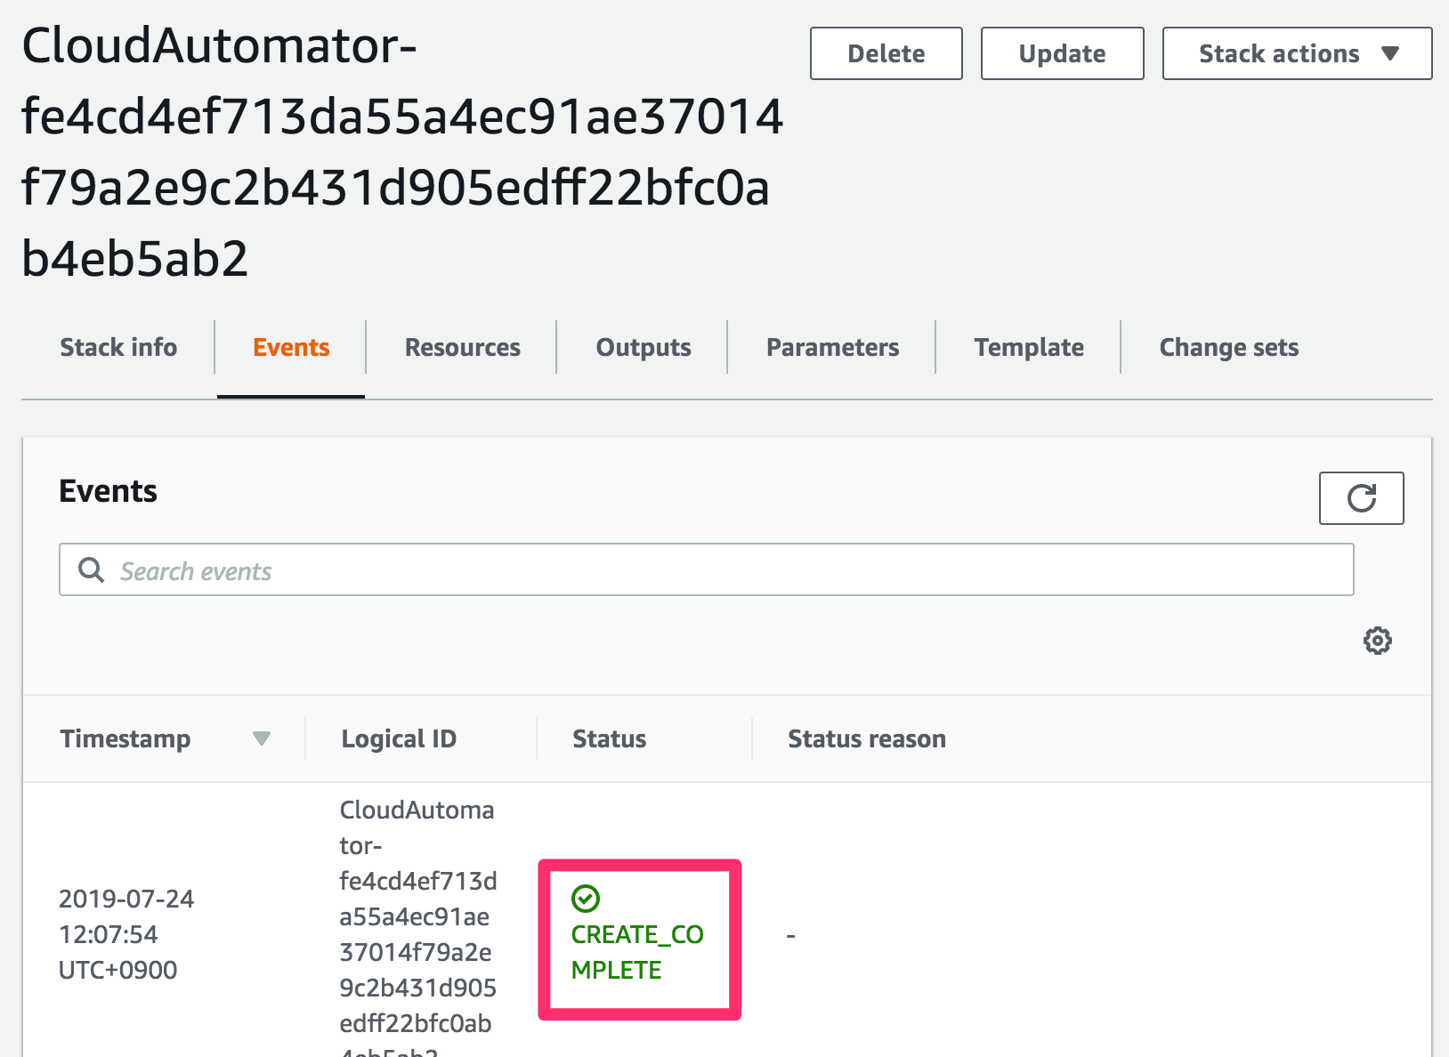This screenshot has height=1057, width=1449.
Task: Switch to the Stack info tab
Action: pyautogui.click(x=118, y=347)
